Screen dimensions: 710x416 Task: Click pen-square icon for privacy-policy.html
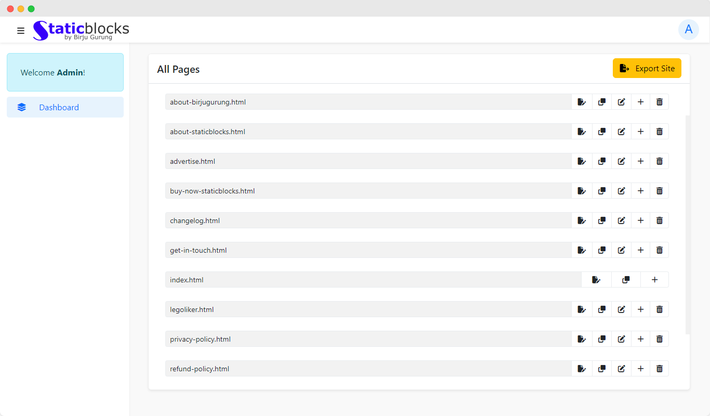621,339
